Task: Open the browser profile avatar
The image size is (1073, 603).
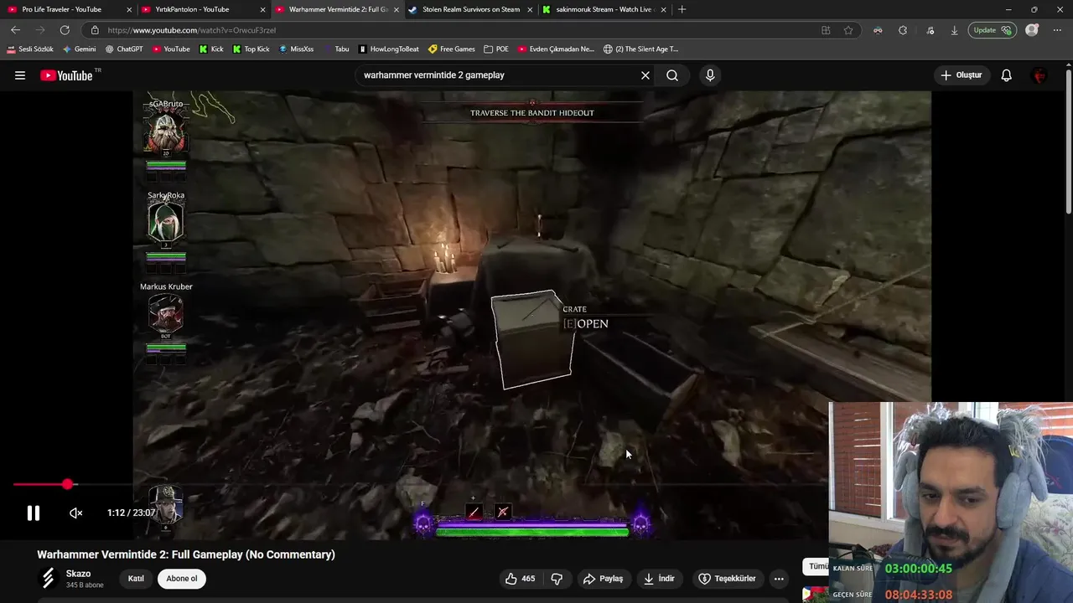Action: coord(1032,30)
